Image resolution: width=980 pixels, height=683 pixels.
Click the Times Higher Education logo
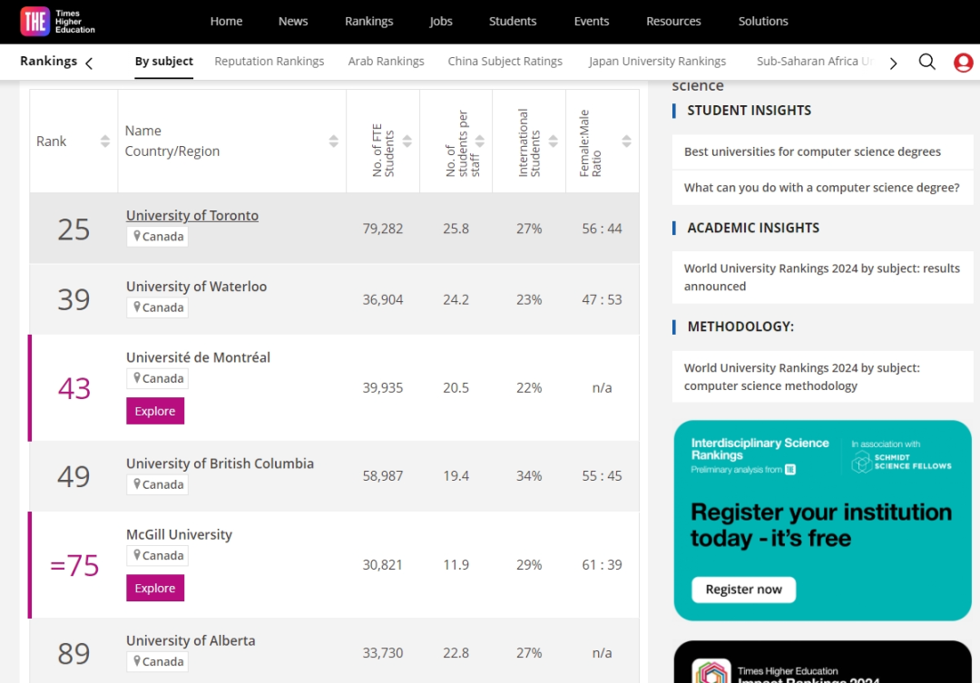[x=58, y=22]
